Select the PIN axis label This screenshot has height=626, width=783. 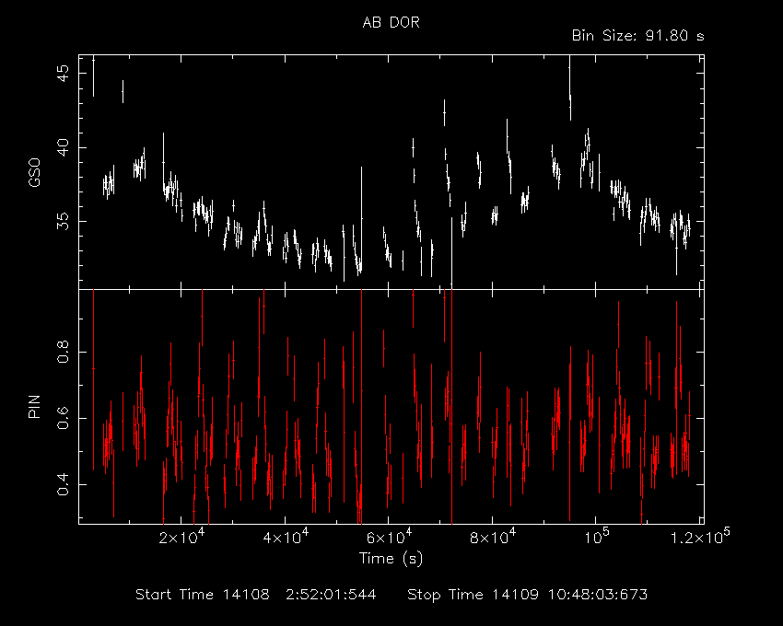pos(34,406)
